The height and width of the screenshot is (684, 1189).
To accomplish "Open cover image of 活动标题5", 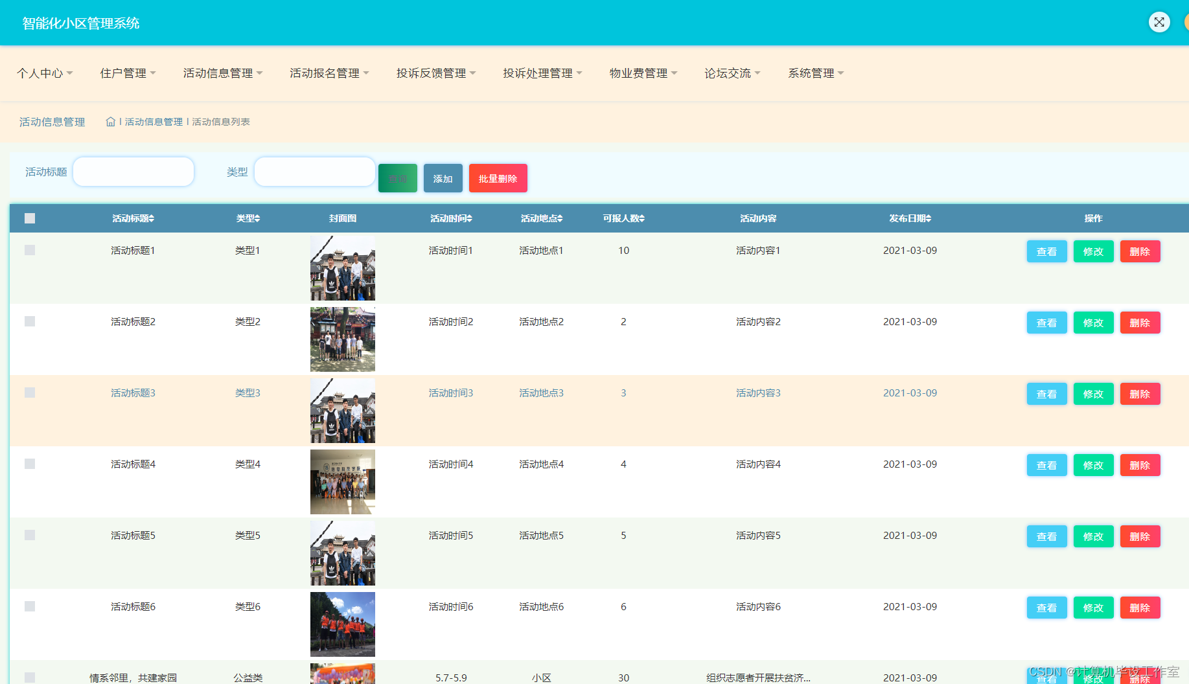I will pyautogui.click(x=343, y=553).
